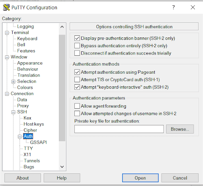203x186 pixels.
Task: Click the Help button
Action: point(62,178)
